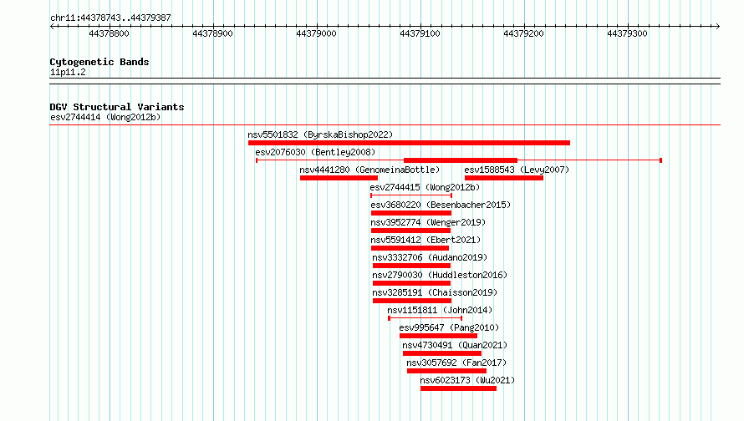
Task: Open the nsv3285191 (Chaisson2019) label
Action: pyautogui.click(x=435, y=292)
